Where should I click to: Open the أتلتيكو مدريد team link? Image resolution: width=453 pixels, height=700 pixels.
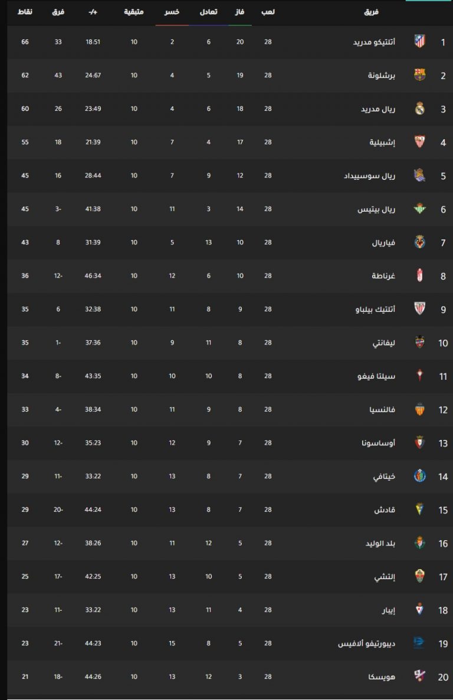tap(374, 42)
